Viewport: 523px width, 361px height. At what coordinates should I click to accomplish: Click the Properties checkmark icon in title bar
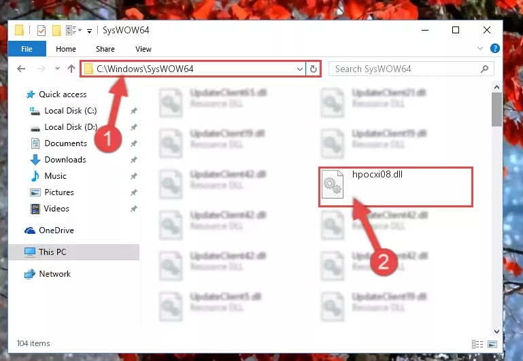click(x=41, y=31)
